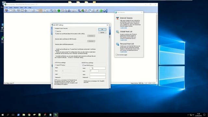Click the green info icon in toolbar
The width and height of the screenshot is (208, 117).
pyautogui.click(x=101, y=11)
